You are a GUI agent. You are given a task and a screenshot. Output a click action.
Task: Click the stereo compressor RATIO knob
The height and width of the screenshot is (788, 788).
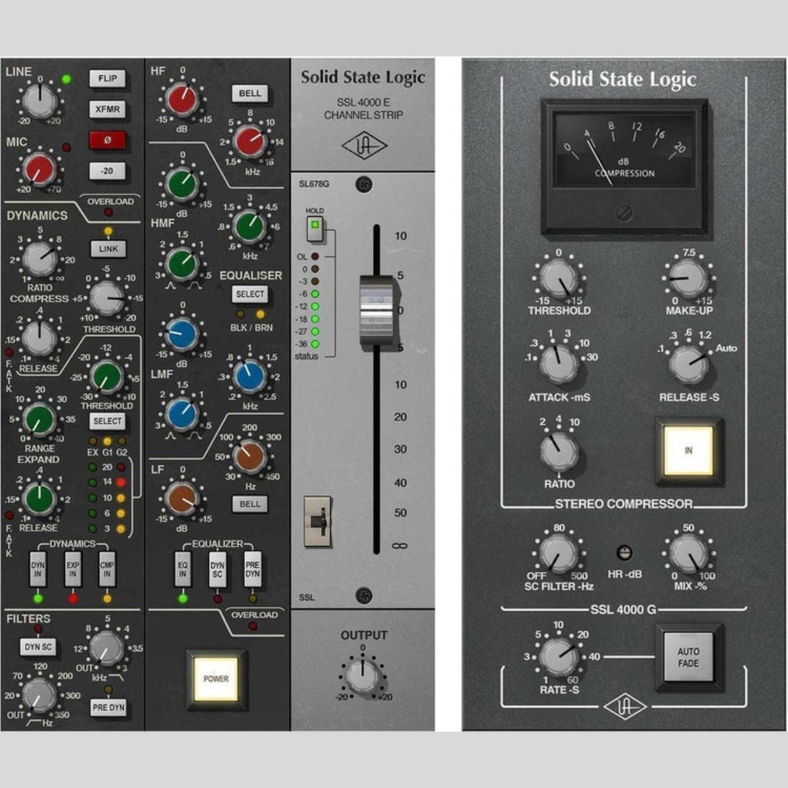[559, 452]
